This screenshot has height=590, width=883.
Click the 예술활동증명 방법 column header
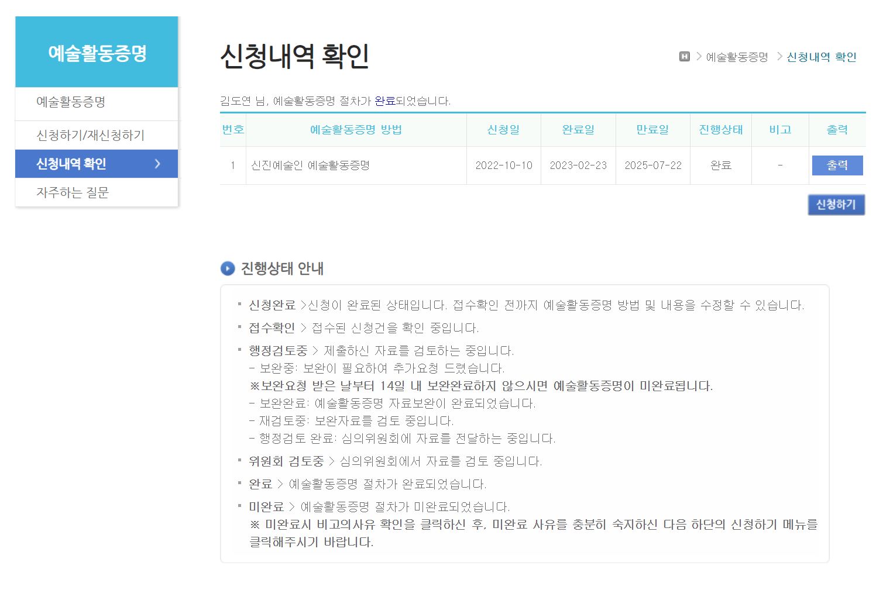(356, 130)
